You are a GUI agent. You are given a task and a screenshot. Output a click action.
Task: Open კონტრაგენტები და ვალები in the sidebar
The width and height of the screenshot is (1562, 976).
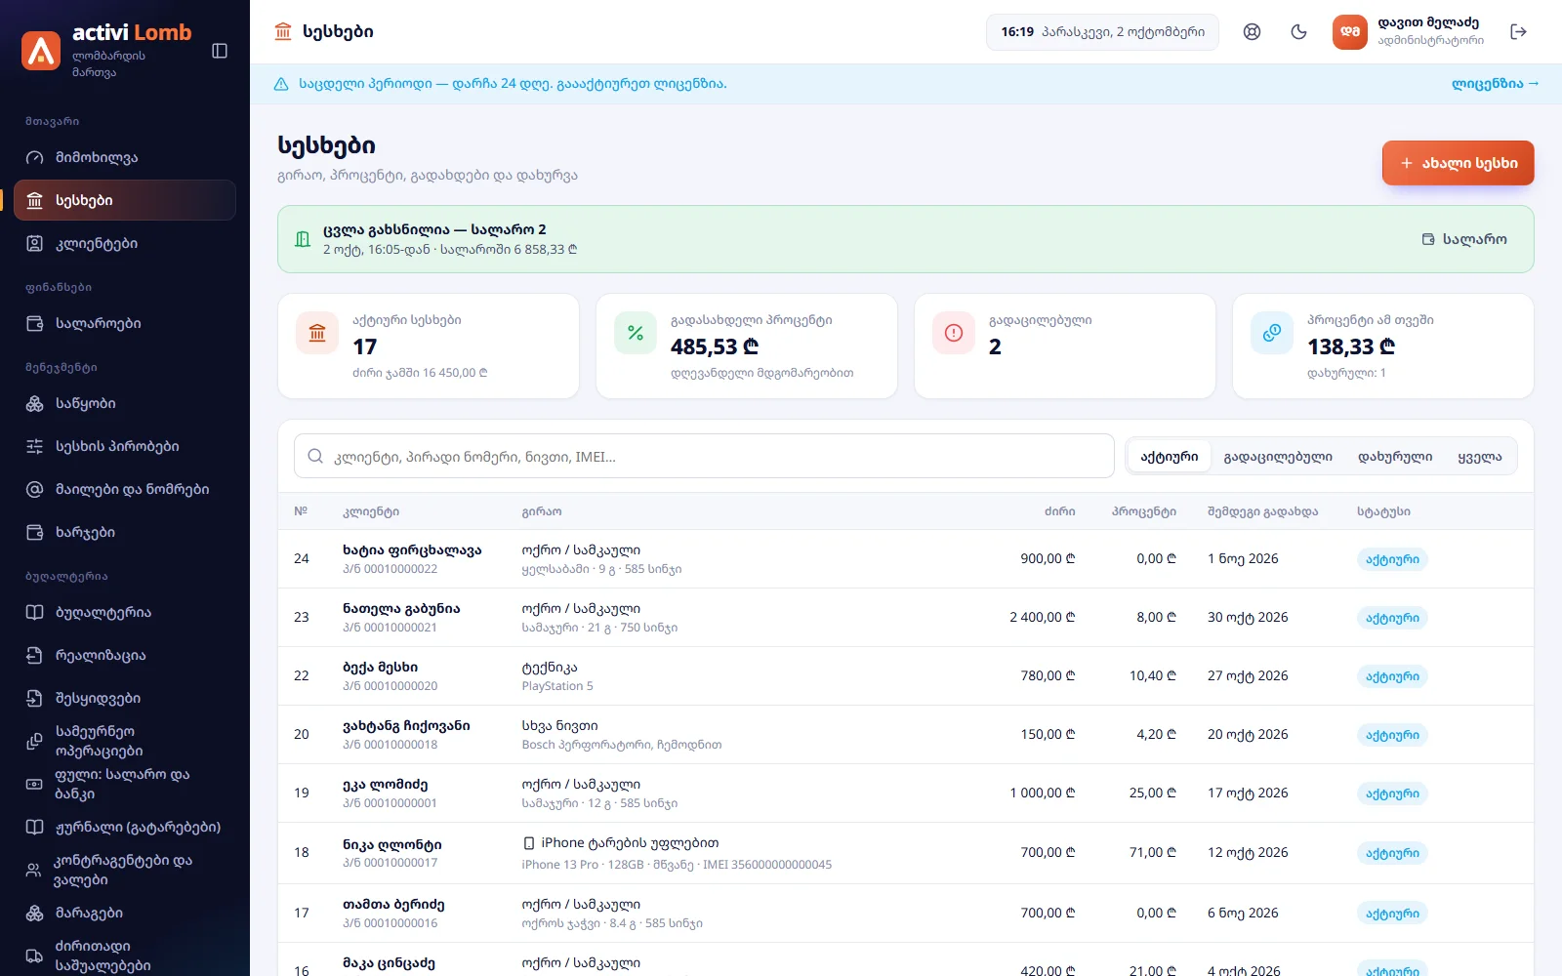125,870
